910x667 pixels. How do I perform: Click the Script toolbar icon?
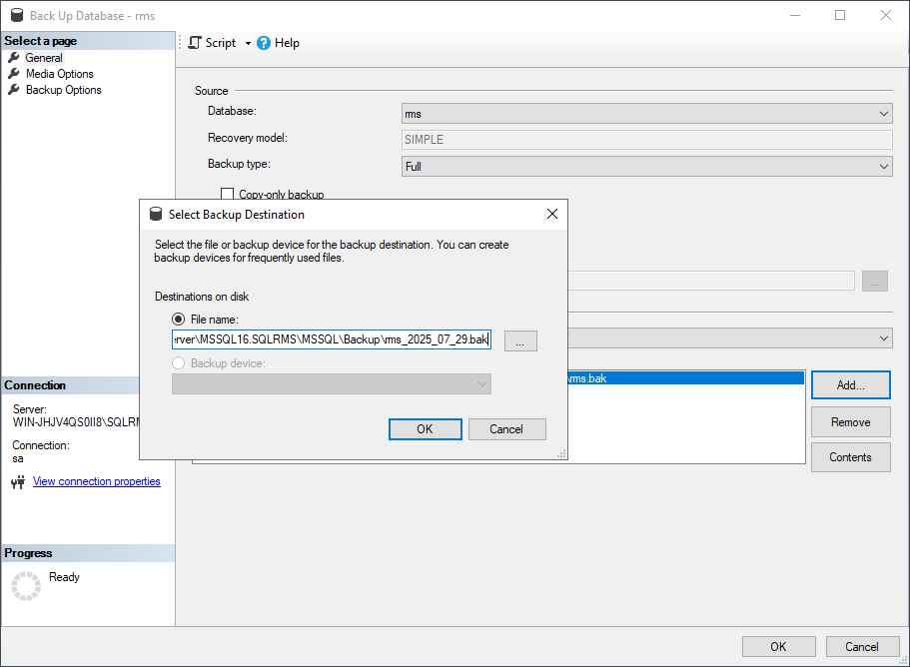tap(195, 43)
